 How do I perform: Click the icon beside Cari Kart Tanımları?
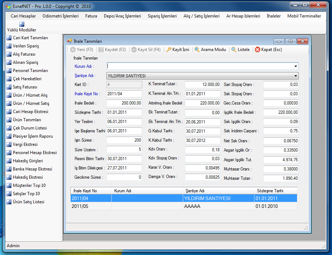[9, 38]
